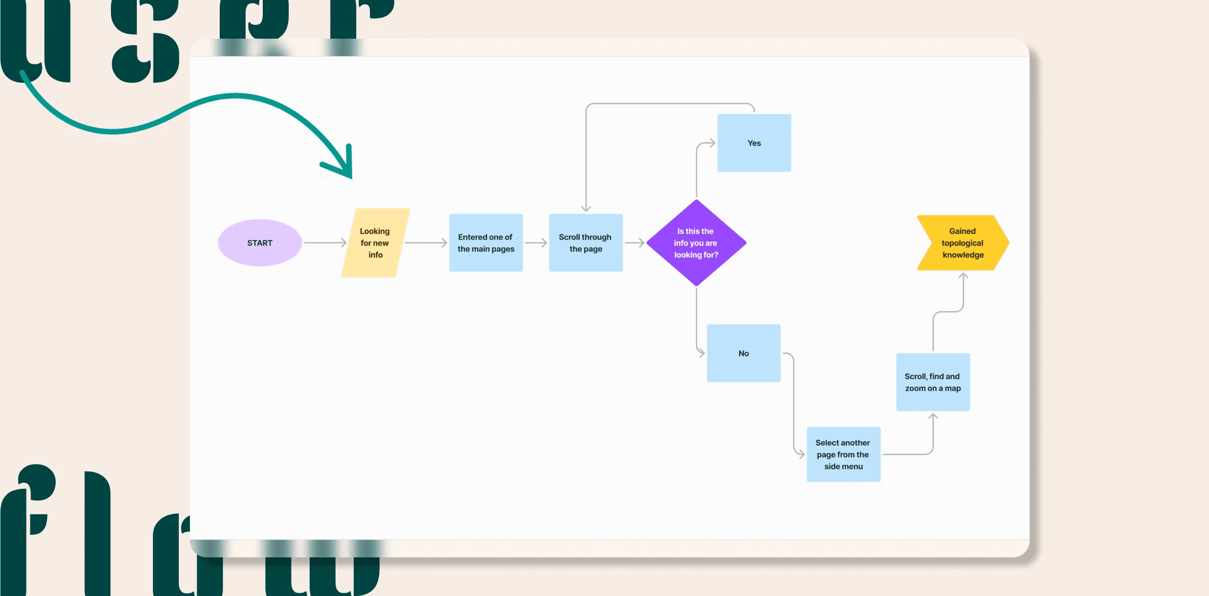This screenshot has width=1209, height=596.
Task: Click arrow pointing into the purple diamond
Action: (x=635, y=243)
